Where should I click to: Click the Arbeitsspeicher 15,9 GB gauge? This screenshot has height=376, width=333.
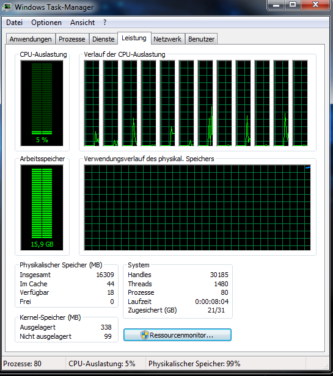(42, 208)
